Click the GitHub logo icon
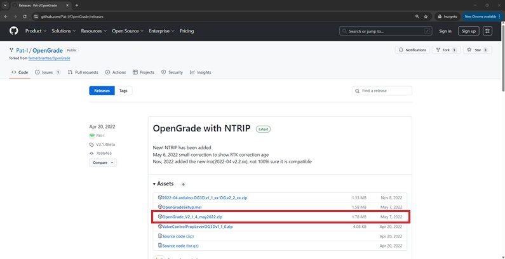The height and width of the screenshot is (259, 505). click(14, 30)
